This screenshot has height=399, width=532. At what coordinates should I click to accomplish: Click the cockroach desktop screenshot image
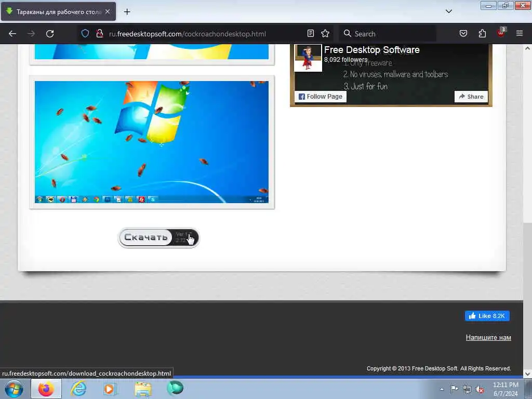click(152, 142)
